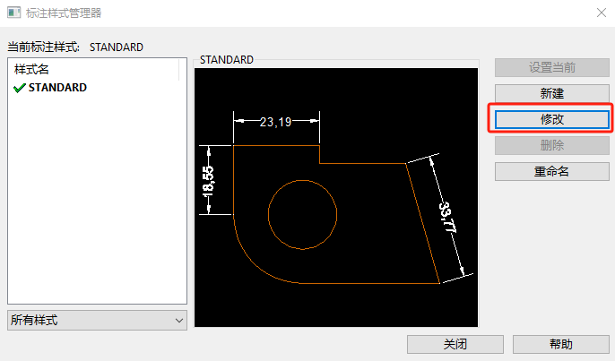Click the 18,55 dimension text in preview
615x361 pixels.
click(208, 181)
